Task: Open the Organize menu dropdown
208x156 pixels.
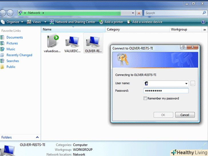Action: [22, 22]
